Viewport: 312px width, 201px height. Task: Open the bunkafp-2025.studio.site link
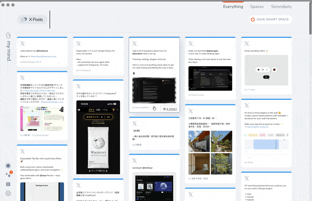click(40, 91)
